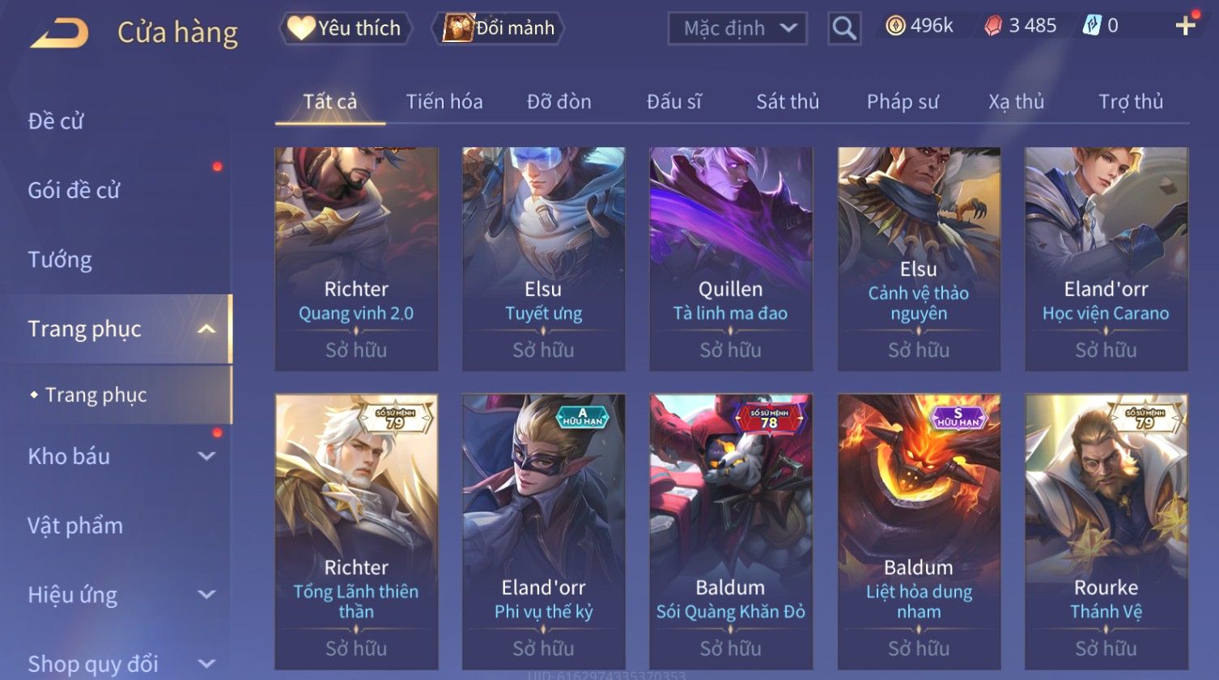Viewport: 1219px width, 680px height.
Task: Expand the Hiệu ứng sidebar section
Action: [x=207, y=594]
